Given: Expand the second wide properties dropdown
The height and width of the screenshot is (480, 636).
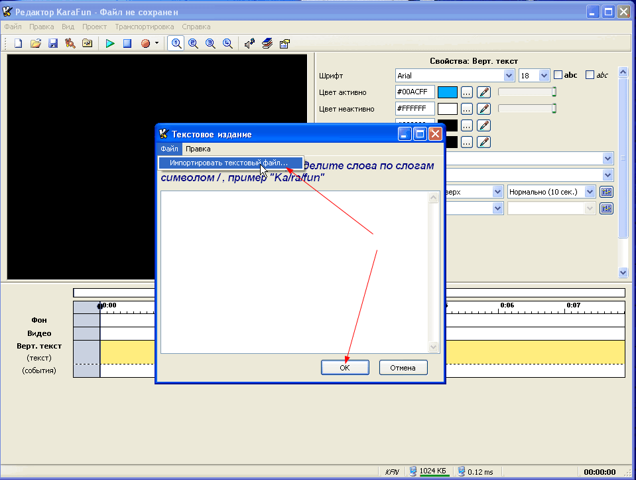Looking at the screenshot, I should point(607,175).
